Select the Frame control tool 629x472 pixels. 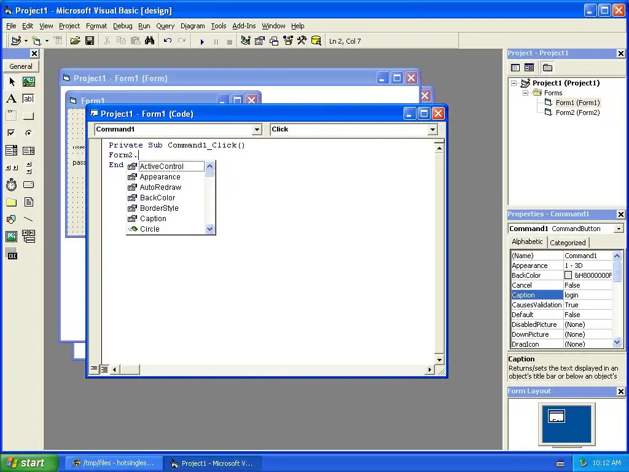12,116
